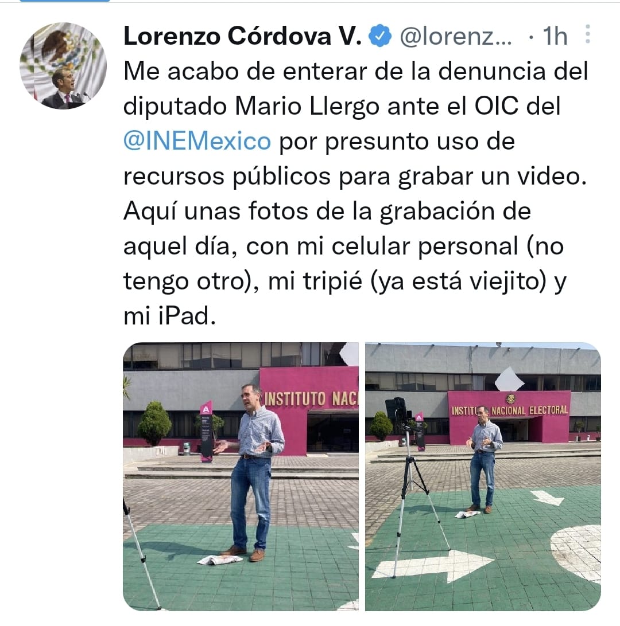Open the Lorenzo Córdova V. display name
This screenshot has width=620, height=626.
(x=243, y=36)
